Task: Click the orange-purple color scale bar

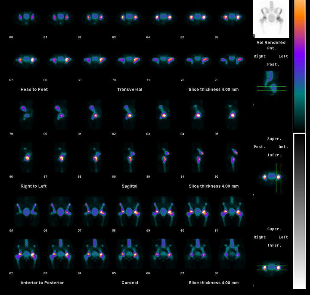Action: pos(299,66)
